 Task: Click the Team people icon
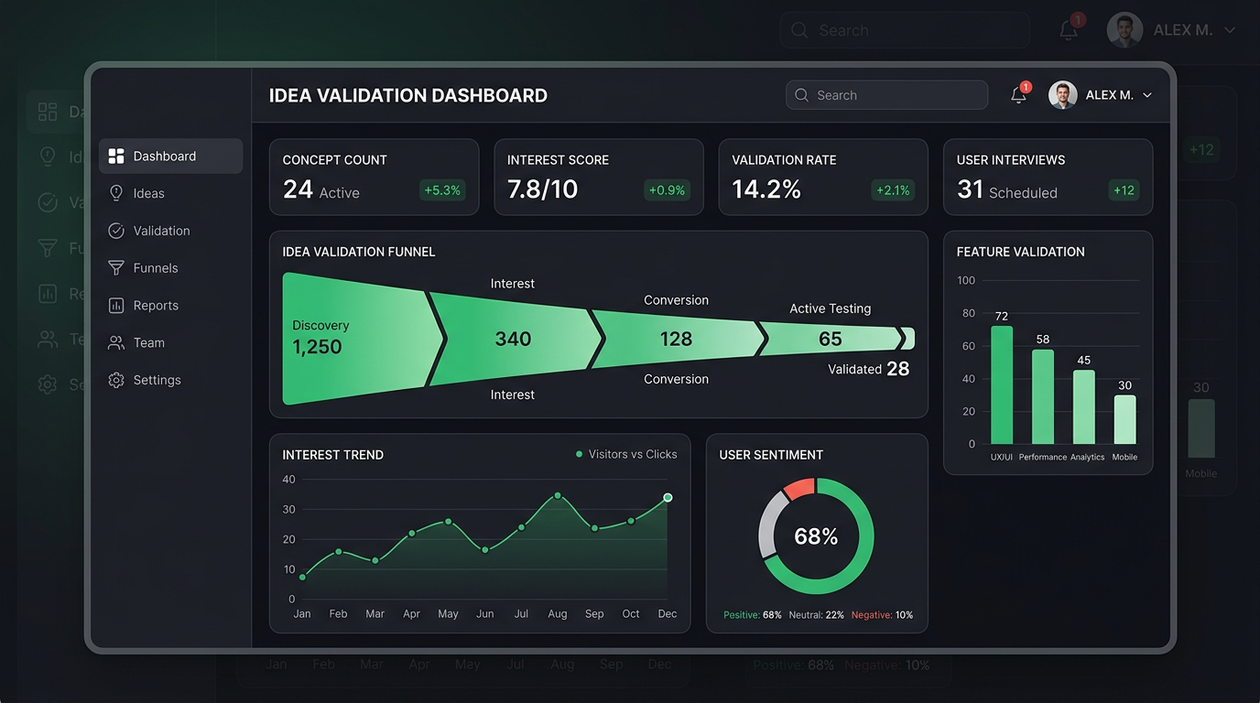116,343
